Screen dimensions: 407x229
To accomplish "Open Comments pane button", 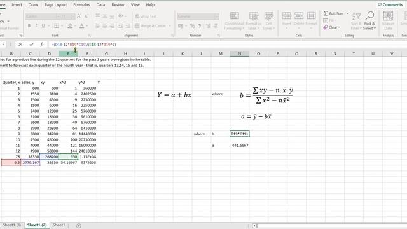I will pos(390,4).
